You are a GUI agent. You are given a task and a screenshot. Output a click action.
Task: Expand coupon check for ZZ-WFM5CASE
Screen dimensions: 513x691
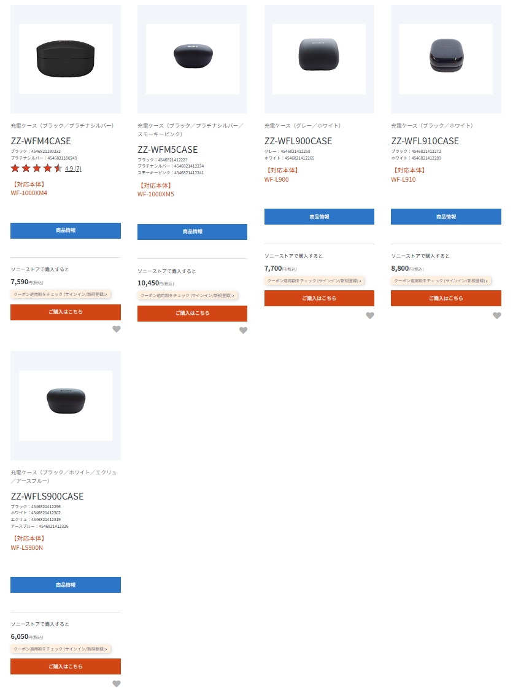pyautogui.click(x=187, y=296)
